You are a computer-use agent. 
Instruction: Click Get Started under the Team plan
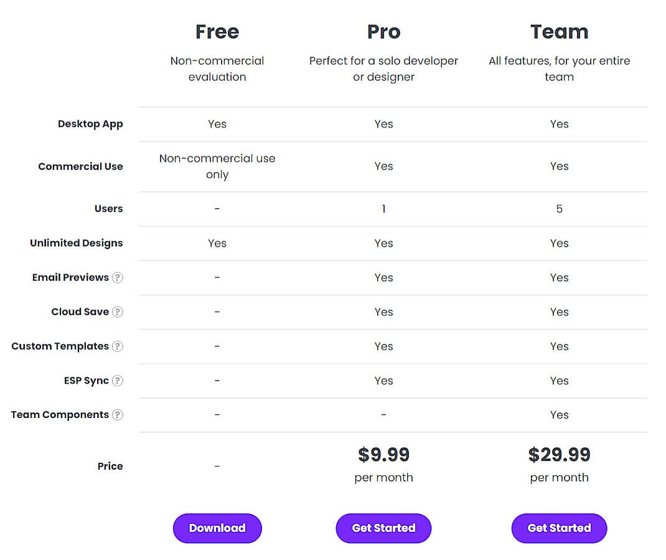[x=559, y=528]
